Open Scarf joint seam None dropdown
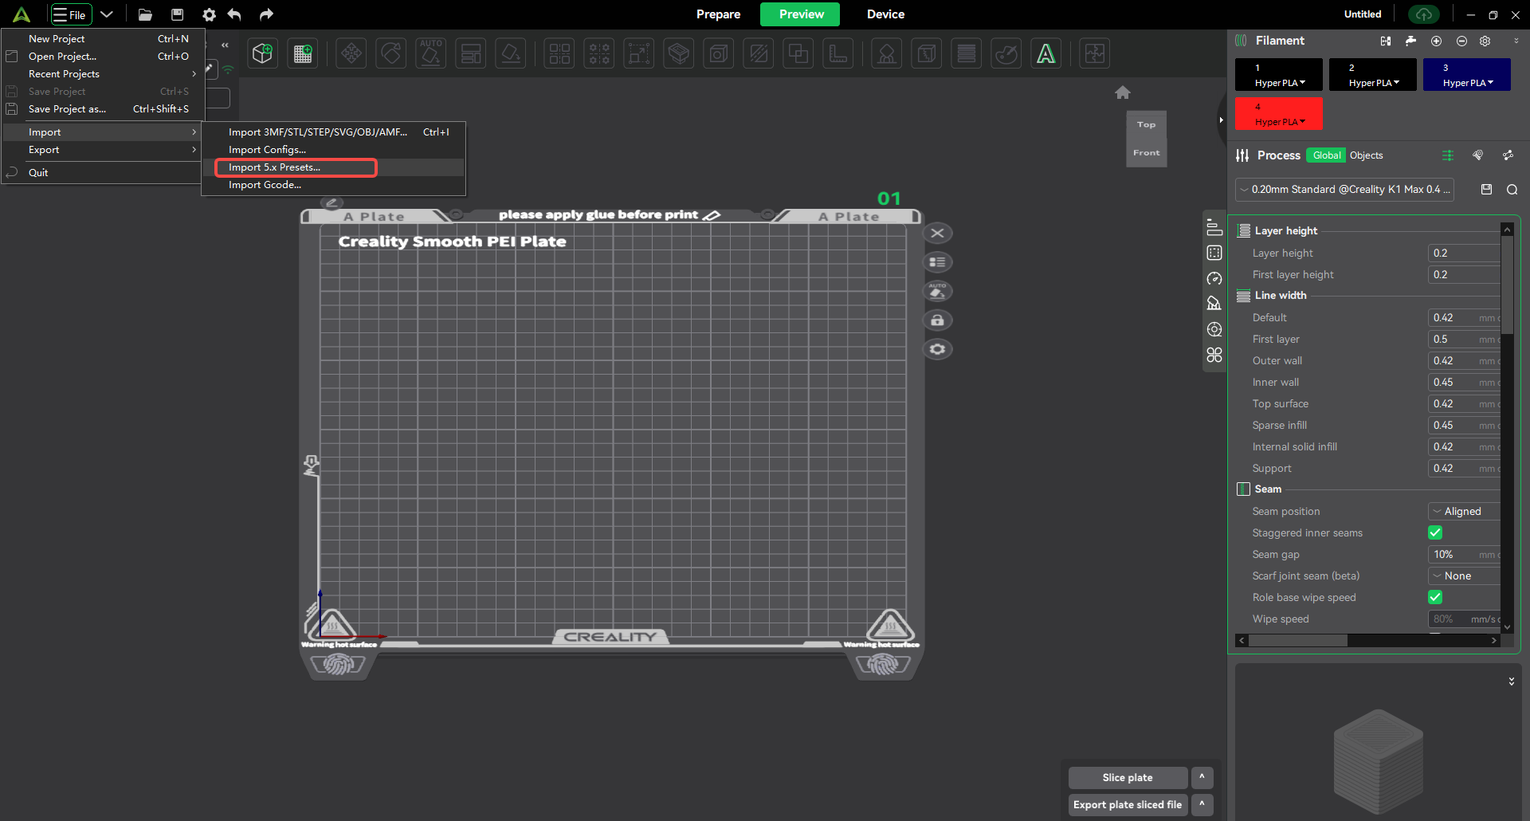 click(1465, 575)
